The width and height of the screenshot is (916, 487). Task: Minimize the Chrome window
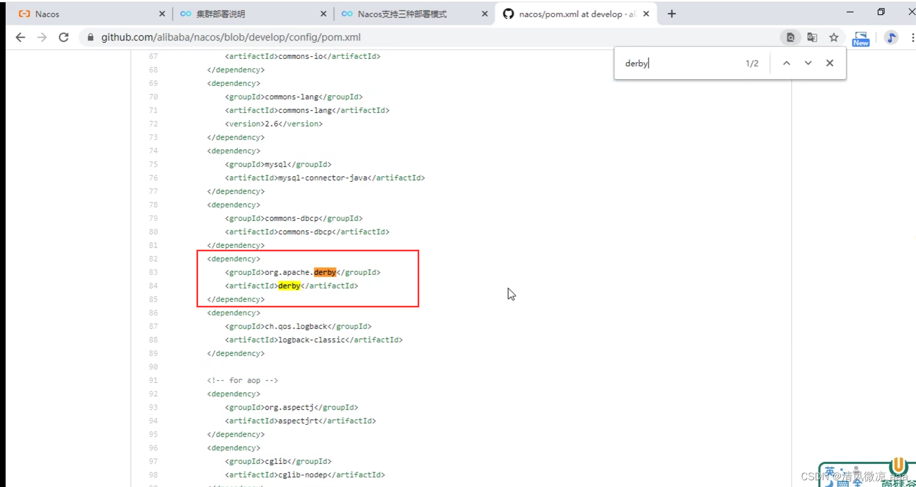click(x=850, y=12)
